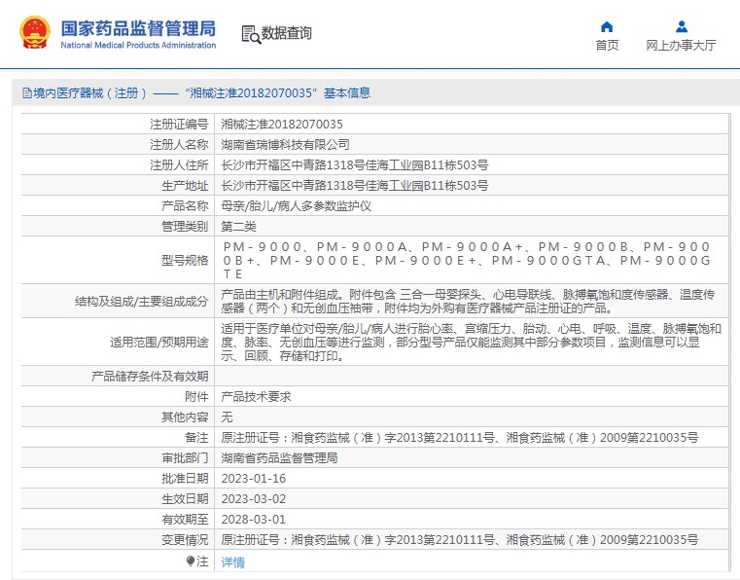The width and height of the screenshot is (740, 580).
Task: Click the 变更情况 label
Action: click(185, 540)
